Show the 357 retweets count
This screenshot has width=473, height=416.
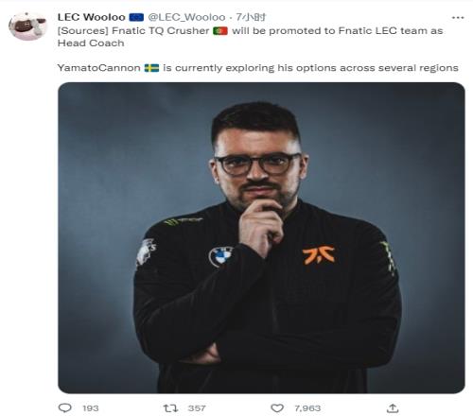[x=197, y=408]
